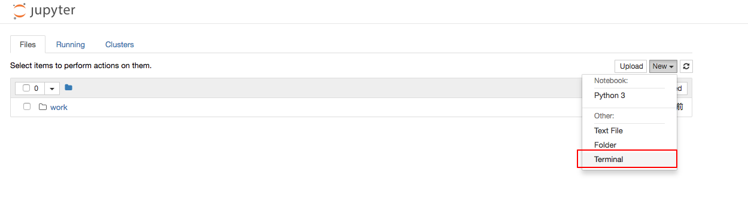Click the Notebook: header in the dropdown
The height and width of the screenshot is (223, 748).
611,80
